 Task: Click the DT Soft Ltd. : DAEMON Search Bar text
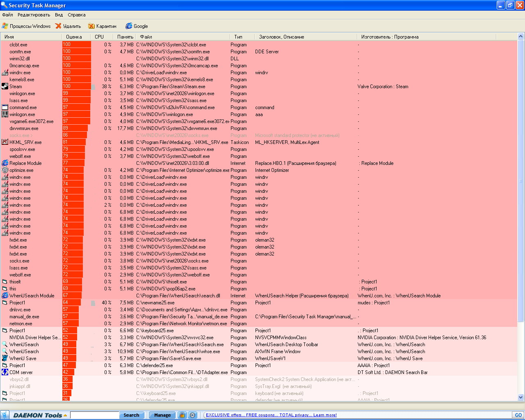tap(393, 372)
